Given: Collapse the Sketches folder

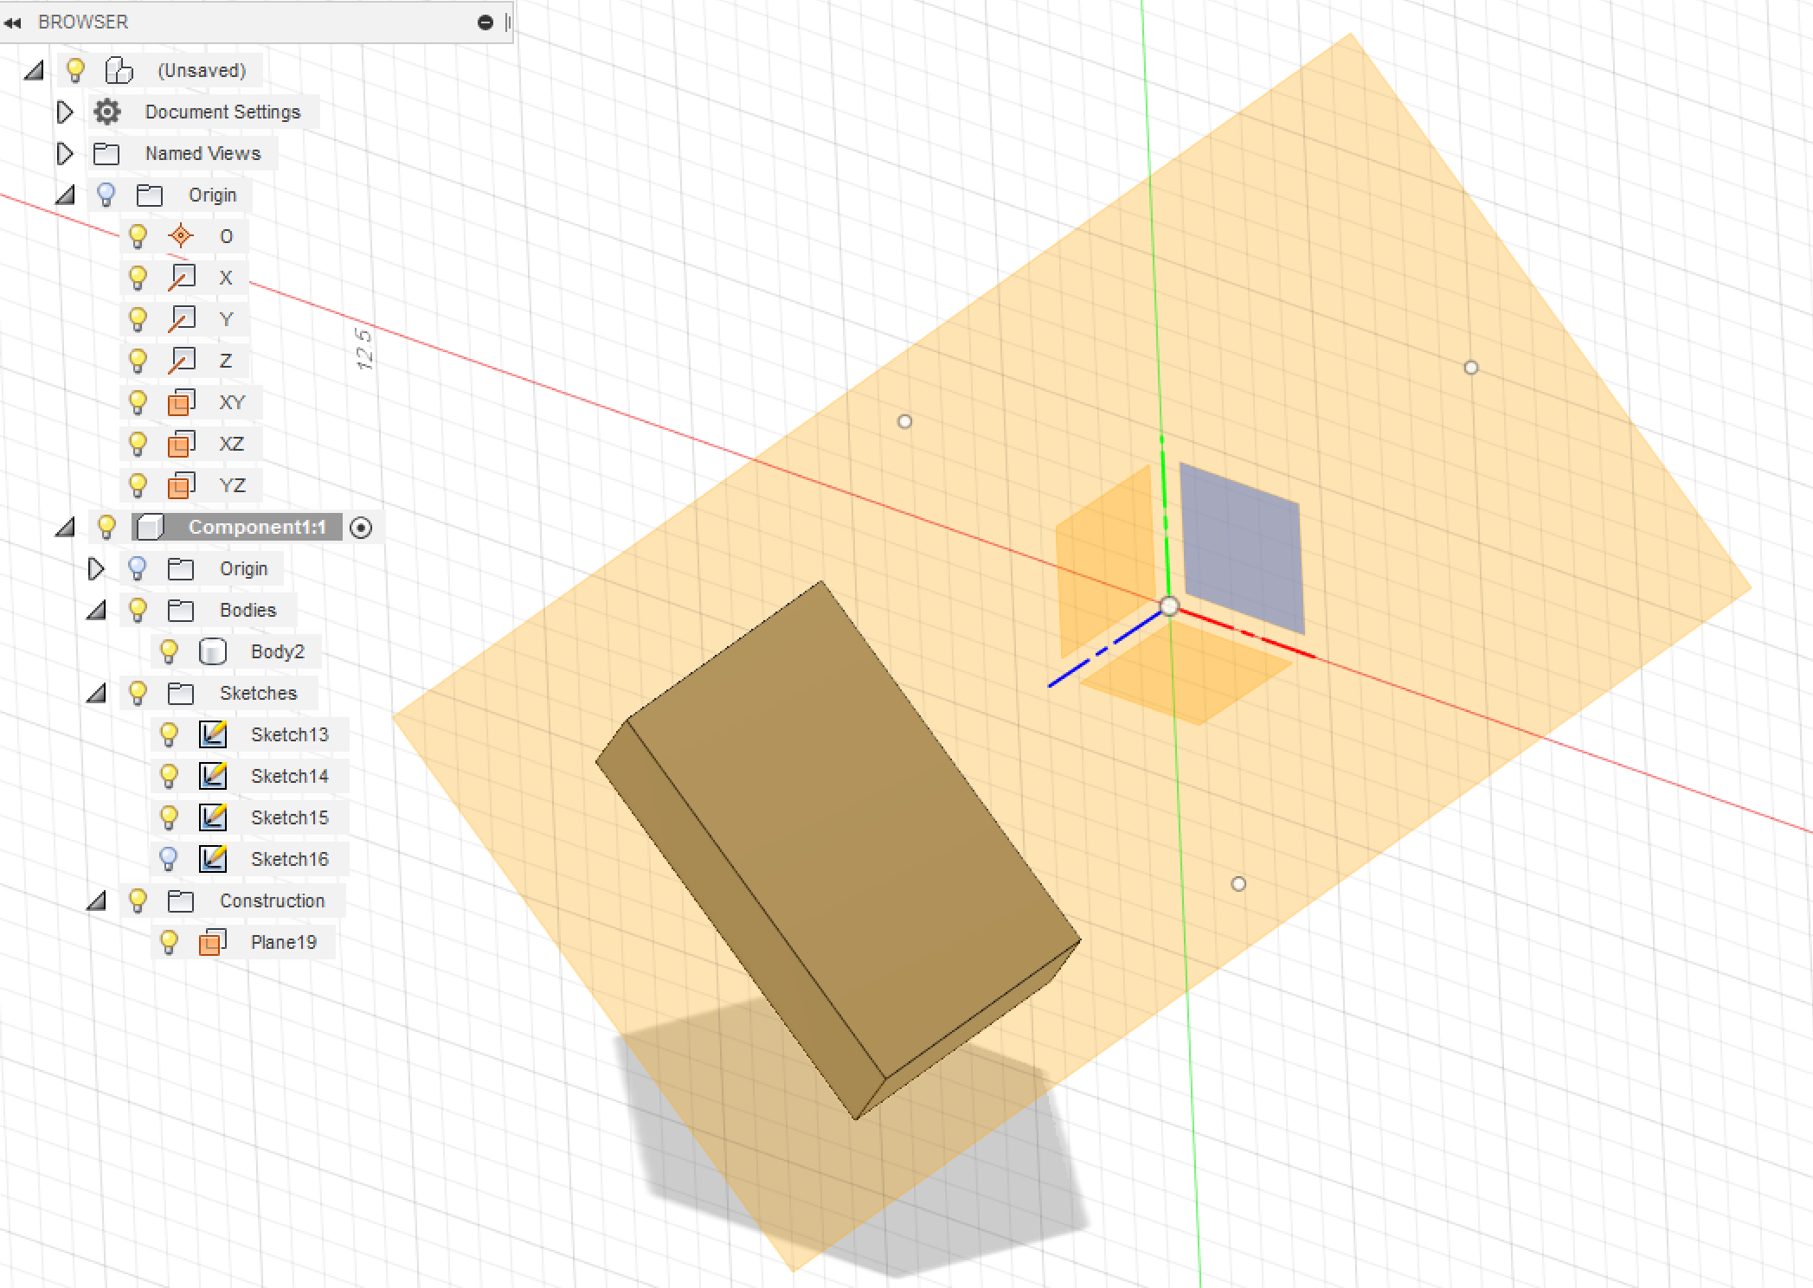Looking at the screenshot, I should point(97,693).
